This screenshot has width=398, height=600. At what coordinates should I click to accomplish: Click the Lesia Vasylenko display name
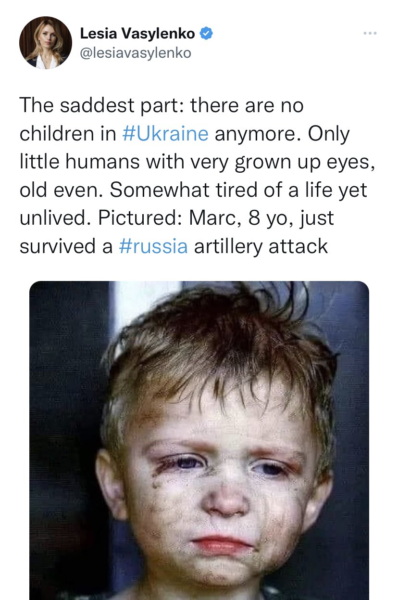pyautogui.click(x=137, y=33)
